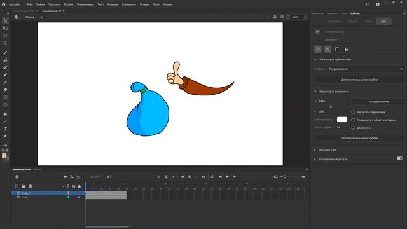Unlock the Слой_1 layer
This screenshot has width=407, height=229.
pos(79,197)
